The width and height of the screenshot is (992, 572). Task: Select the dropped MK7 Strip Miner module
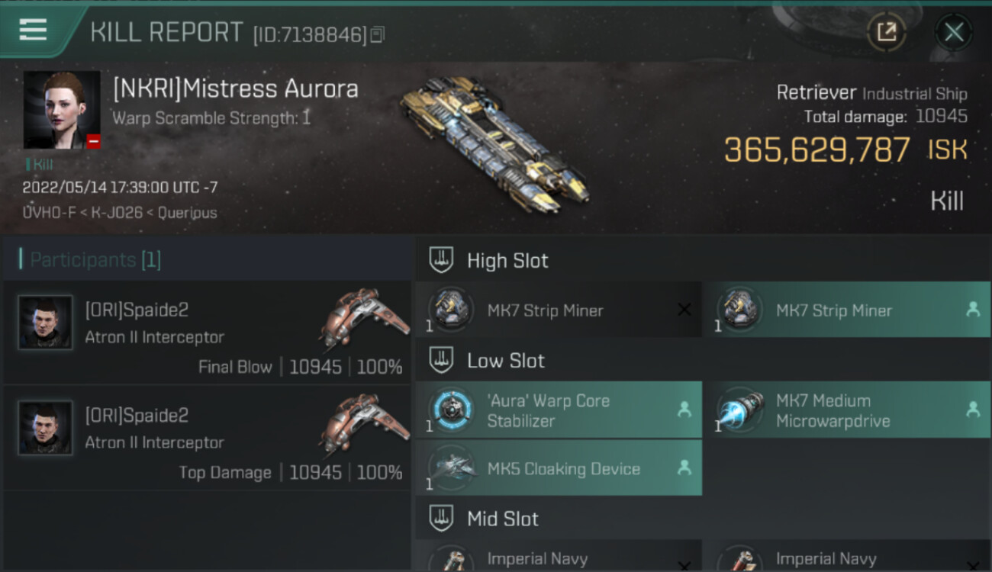pyautogui.click(x=847, y=310)
